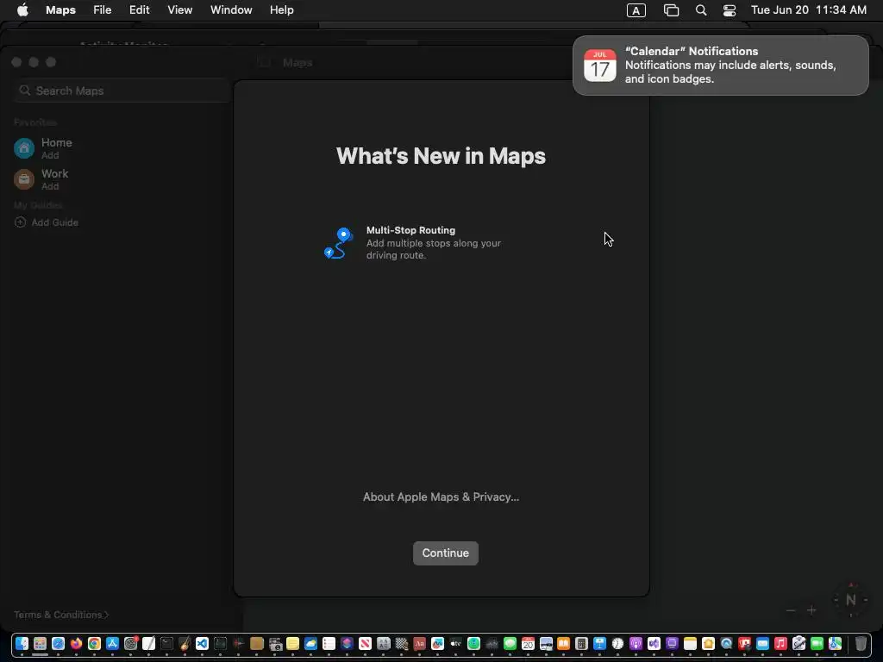Viewport: 883px width, 662px height.
Task: Open App Store from the Dock
Action: tap(112, 643)
